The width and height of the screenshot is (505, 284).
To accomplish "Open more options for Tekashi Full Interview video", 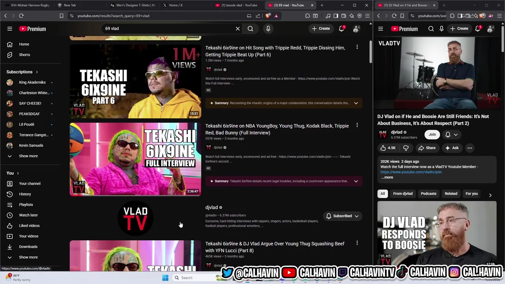I will (357, 125).
